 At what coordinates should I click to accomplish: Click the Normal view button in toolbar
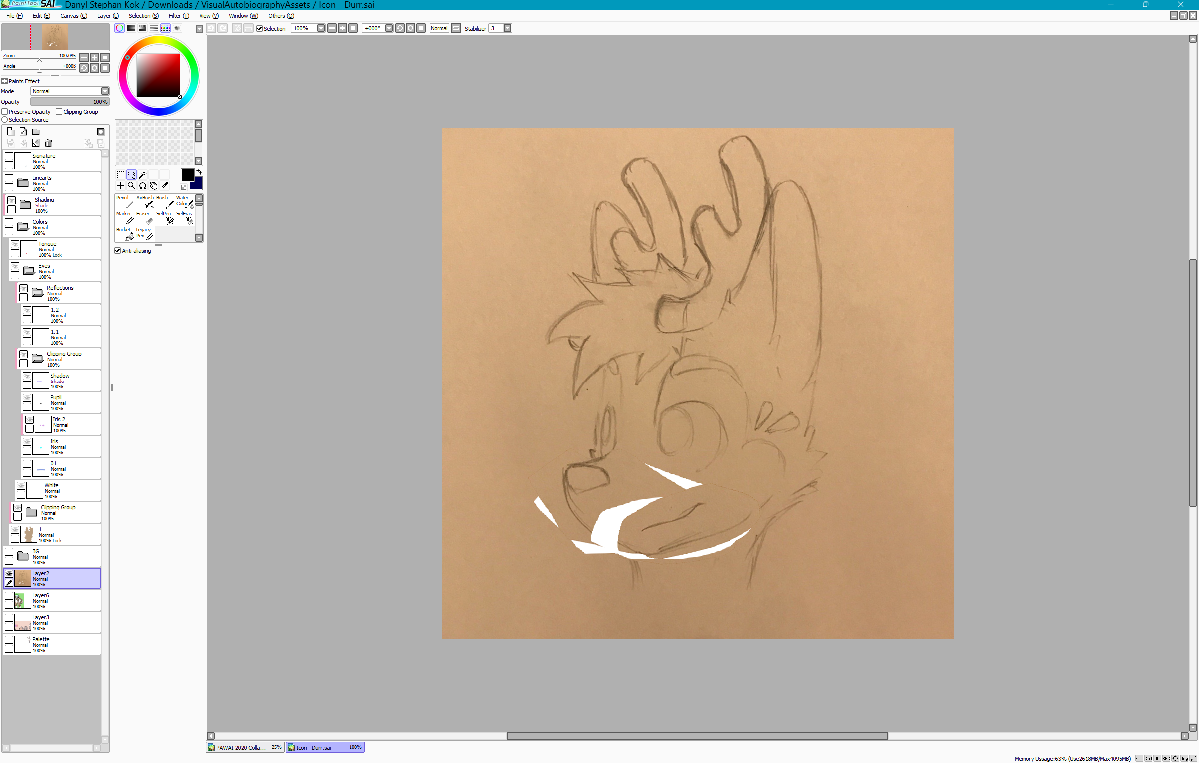[439, 28]
